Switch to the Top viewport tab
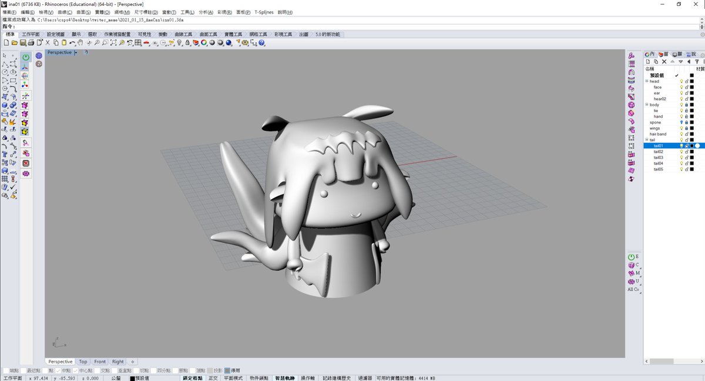The image size is (705, 381). coord(83,362)
